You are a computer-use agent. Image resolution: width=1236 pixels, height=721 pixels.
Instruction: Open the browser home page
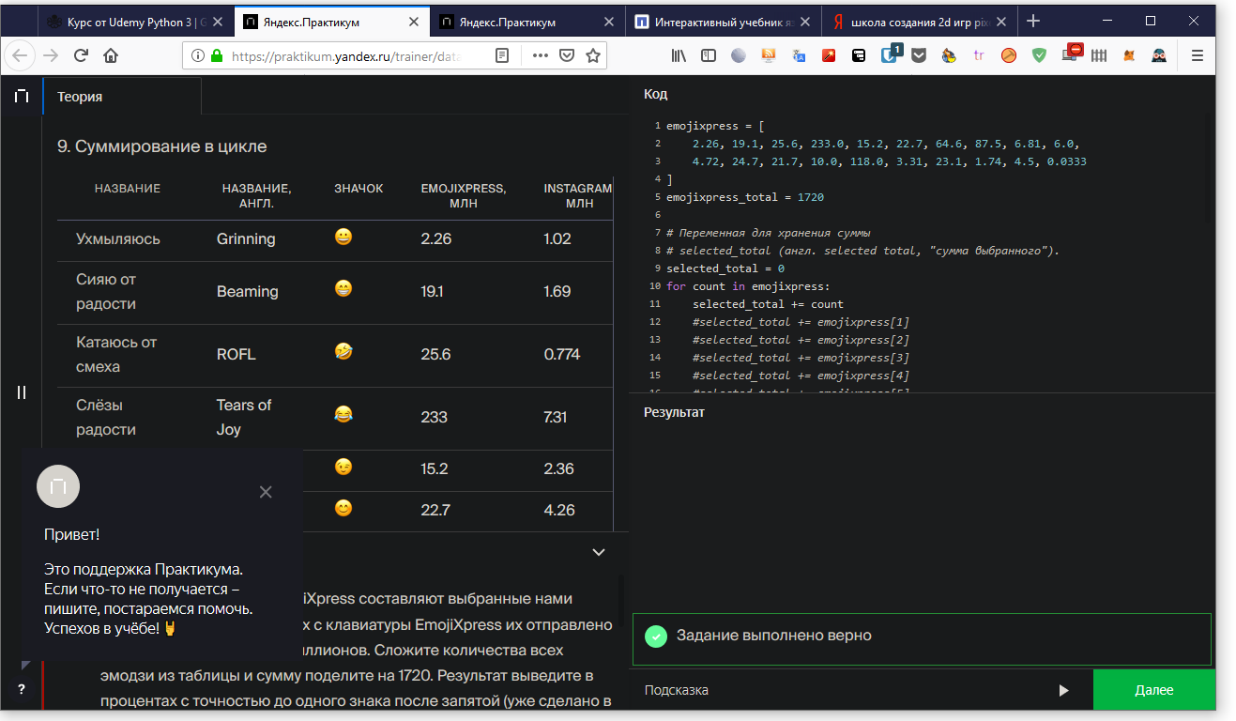click(x=111, y=55)
